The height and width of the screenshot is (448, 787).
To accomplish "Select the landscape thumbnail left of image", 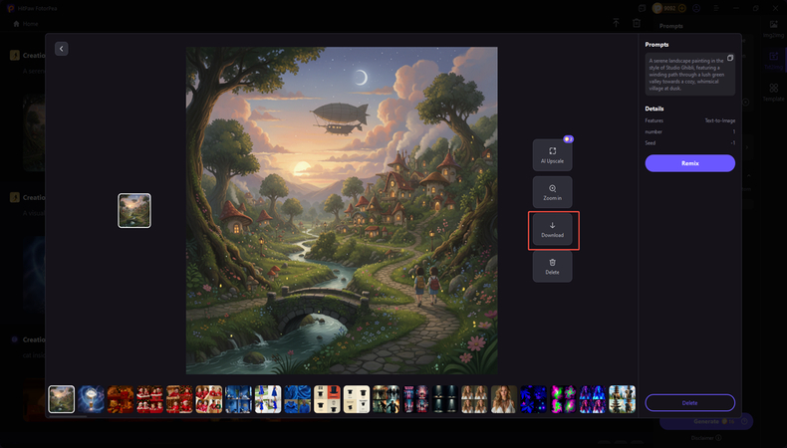I will (134, 210).
